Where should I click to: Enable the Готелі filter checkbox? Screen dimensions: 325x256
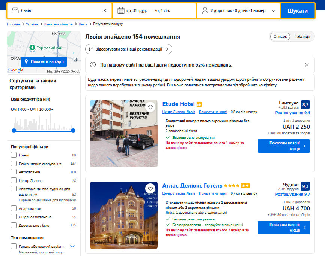coord(14,155)
